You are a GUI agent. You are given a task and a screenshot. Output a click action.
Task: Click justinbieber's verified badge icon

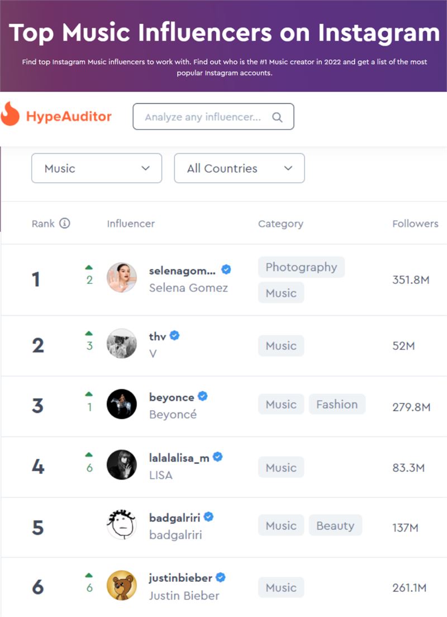pos(221,577)
